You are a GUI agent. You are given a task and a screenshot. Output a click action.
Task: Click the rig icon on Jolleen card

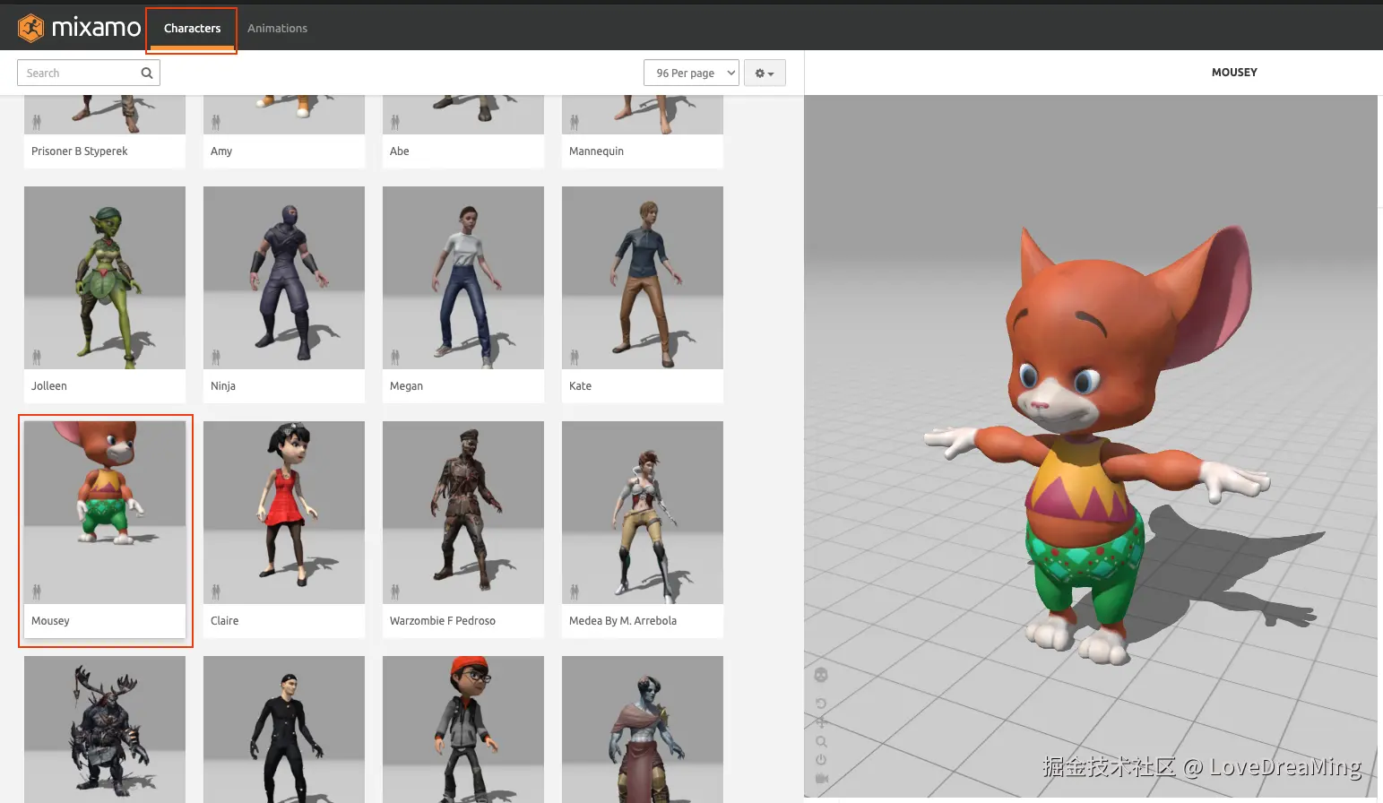click(37, 358)
